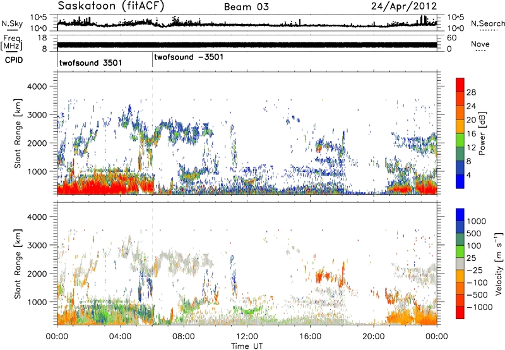
Task: Click "Slant Range [km]" label of power panel
Action: tap(18, 133)
